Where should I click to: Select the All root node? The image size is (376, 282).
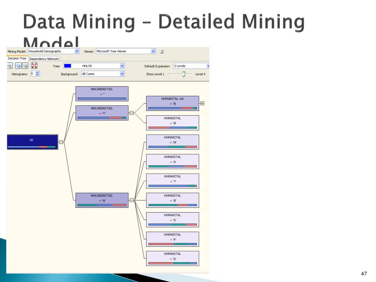click(33, 142)
